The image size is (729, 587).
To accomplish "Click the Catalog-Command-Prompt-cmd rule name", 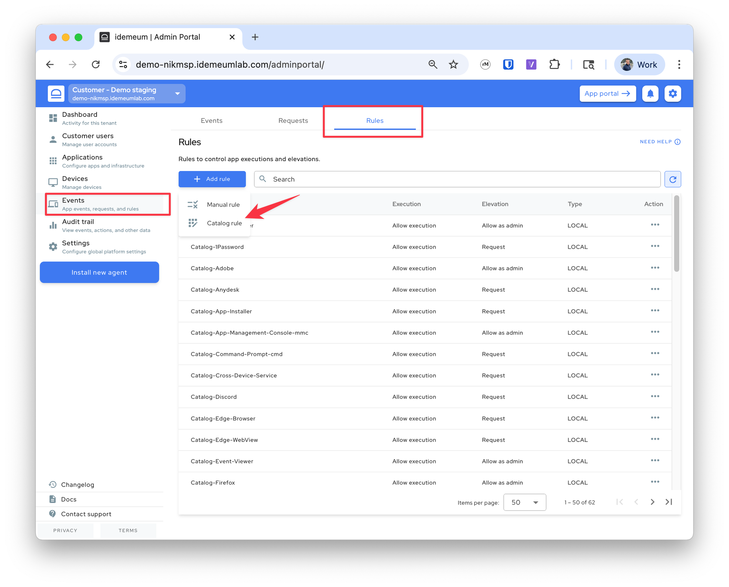I will (237, 354).
